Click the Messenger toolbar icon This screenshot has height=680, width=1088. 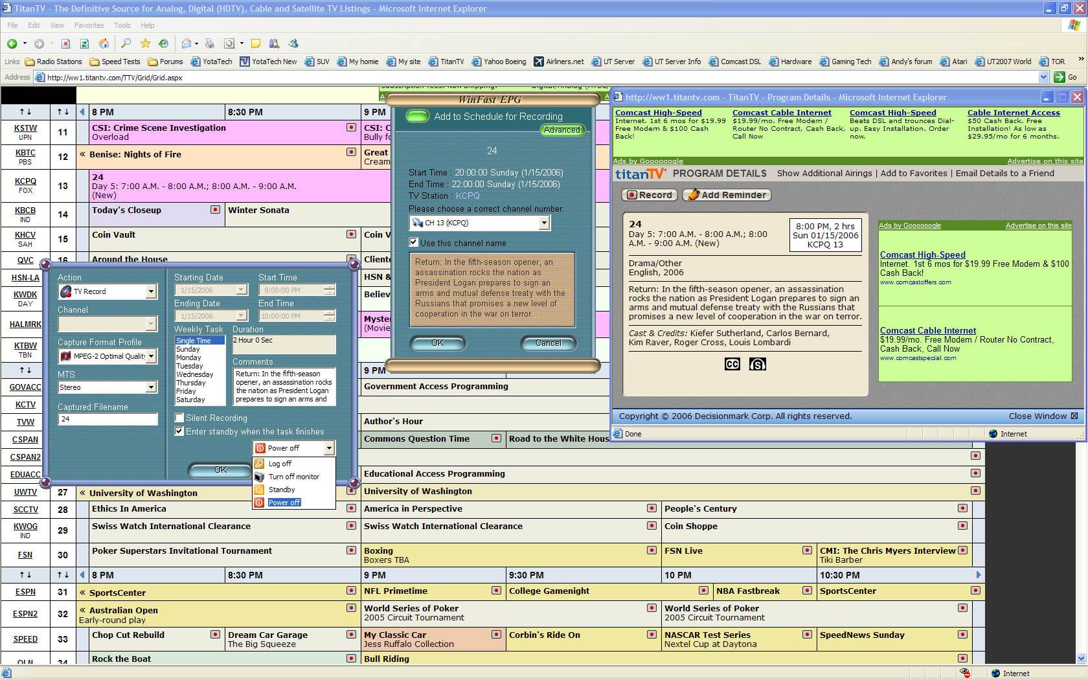tap(293, 43)
